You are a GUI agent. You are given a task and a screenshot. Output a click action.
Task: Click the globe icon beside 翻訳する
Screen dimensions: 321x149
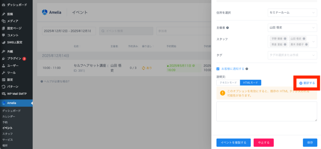[301, 83]
